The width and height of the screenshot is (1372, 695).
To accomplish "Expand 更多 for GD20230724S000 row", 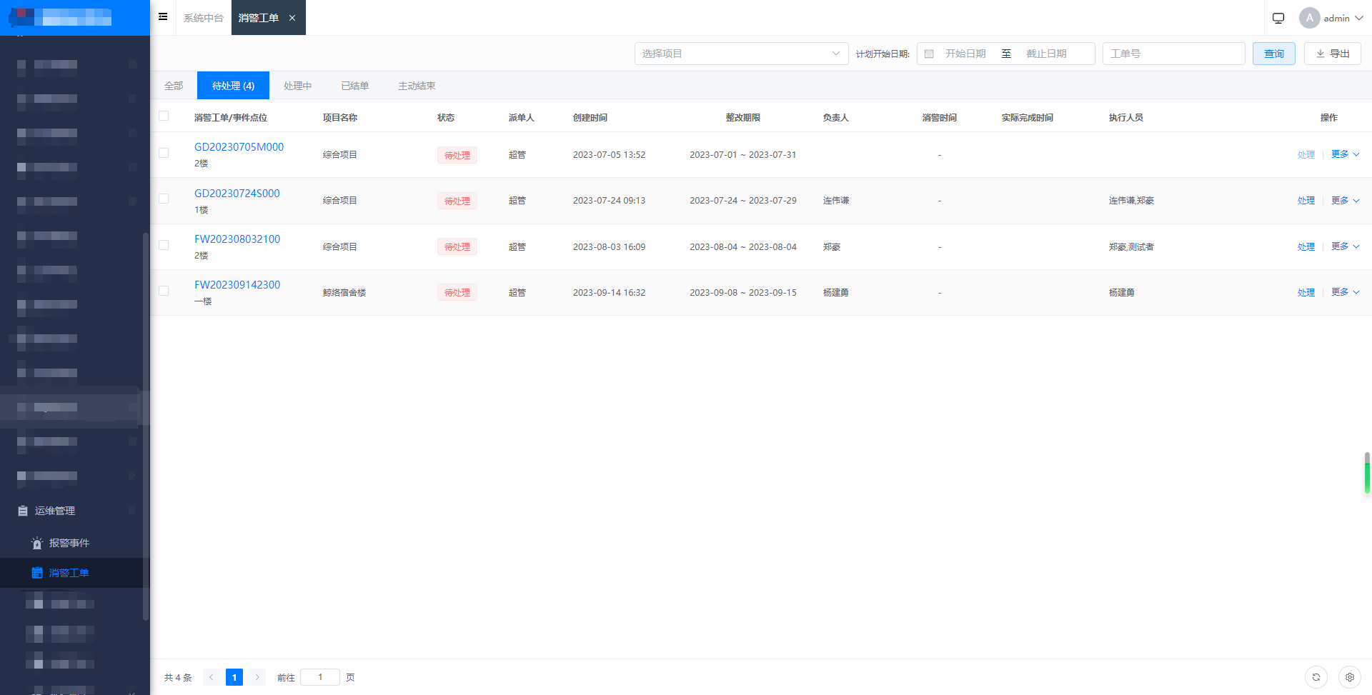I will pos(1345,201).
